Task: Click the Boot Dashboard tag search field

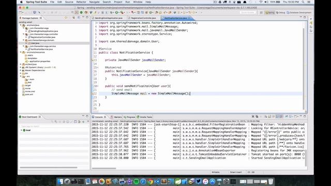Action: click(54, 126)
